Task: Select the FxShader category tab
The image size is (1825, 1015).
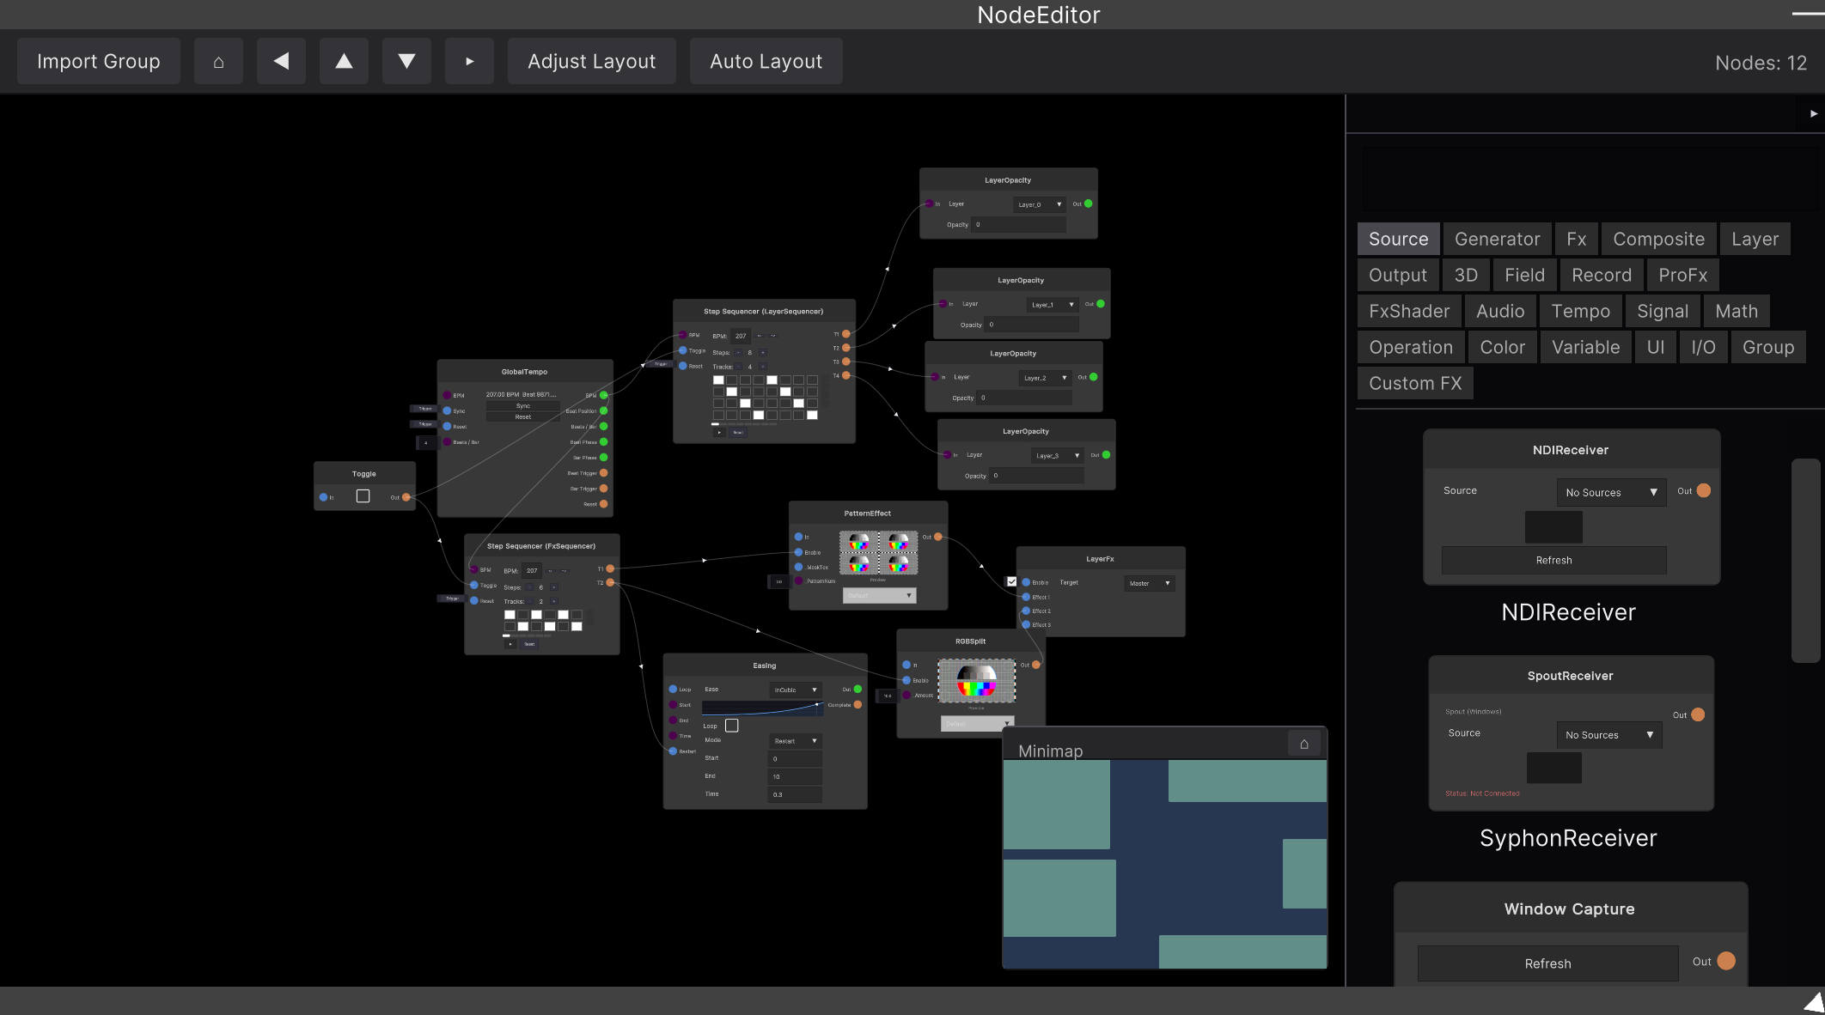Action: [1409, 311]
